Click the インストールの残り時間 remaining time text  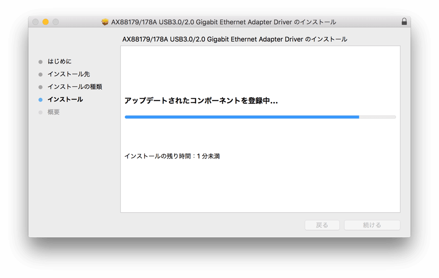(172, 156)
